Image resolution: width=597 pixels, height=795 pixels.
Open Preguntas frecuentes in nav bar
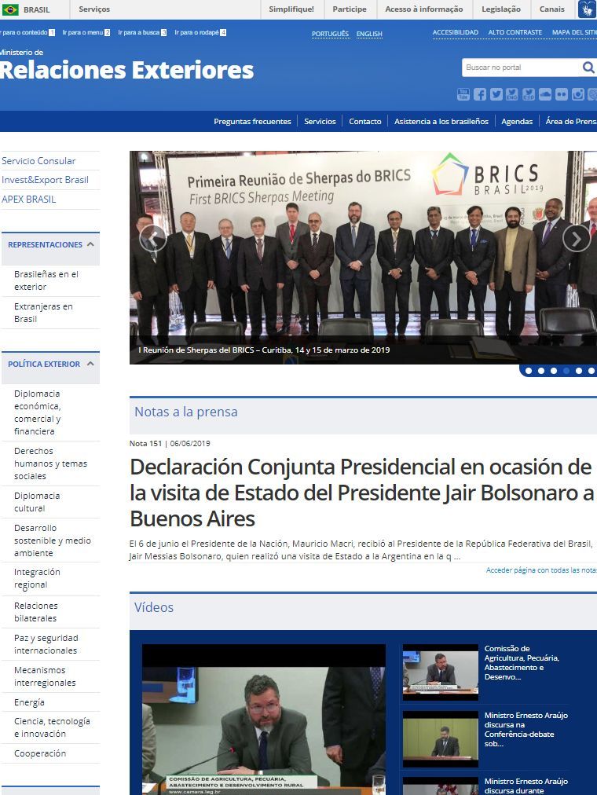(x=252, y=121)
